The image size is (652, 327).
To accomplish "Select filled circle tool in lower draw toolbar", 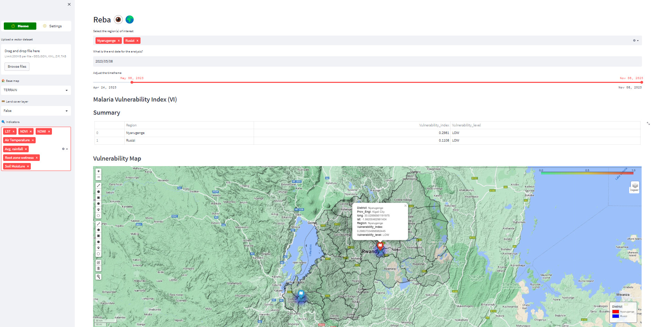I will coord(99,242).
